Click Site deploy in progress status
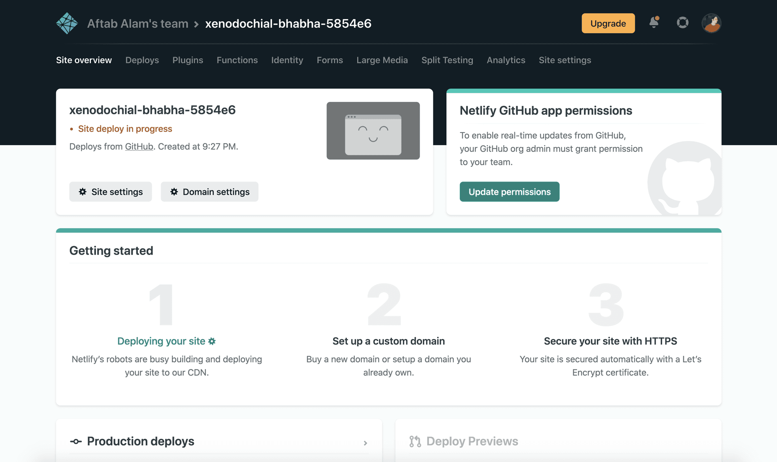 pyautogui.click(x=125, y=129)
